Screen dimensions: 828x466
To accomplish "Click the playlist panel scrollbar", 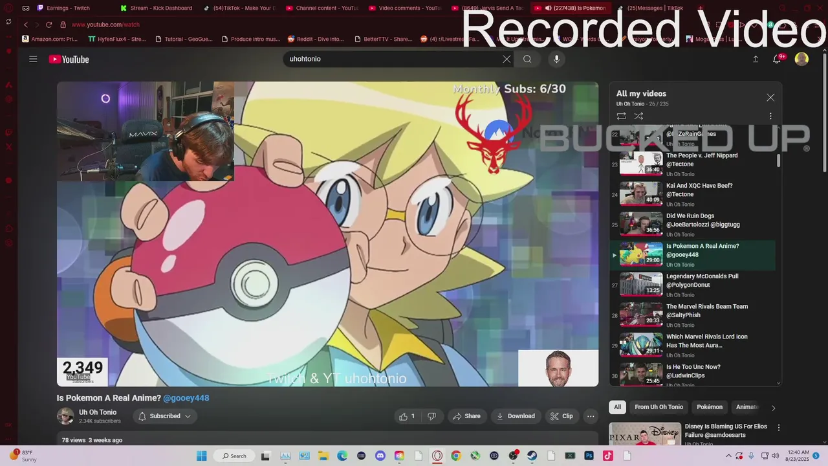I will (x=778, y=161).
